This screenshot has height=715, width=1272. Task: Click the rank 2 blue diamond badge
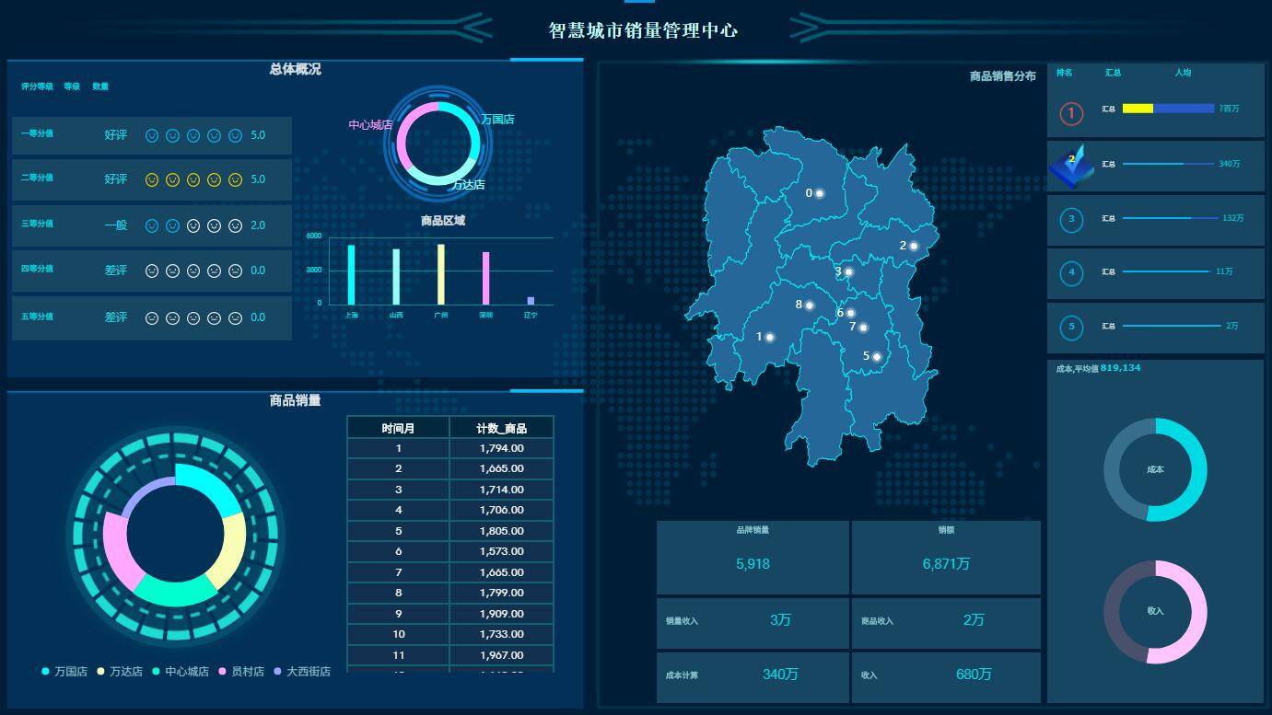click(1071, 167)
